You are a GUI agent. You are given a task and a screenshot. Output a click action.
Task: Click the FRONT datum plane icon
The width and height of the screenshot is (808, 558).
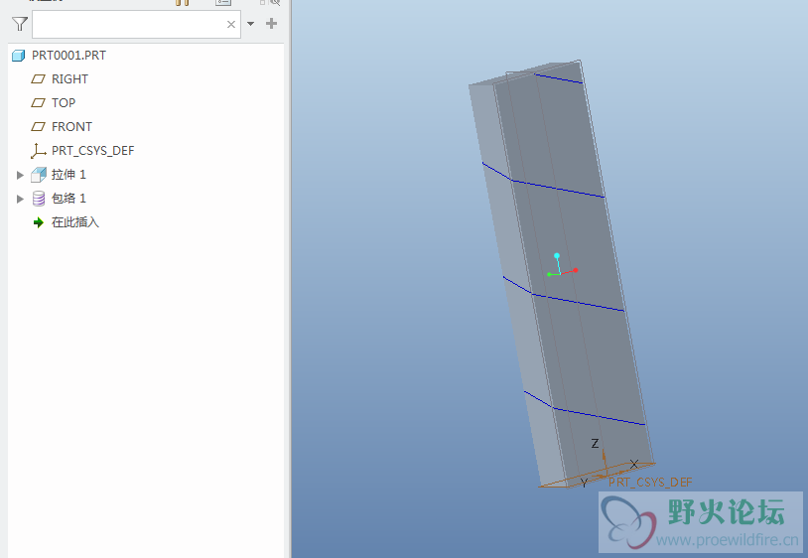click(x=38, y=126)
